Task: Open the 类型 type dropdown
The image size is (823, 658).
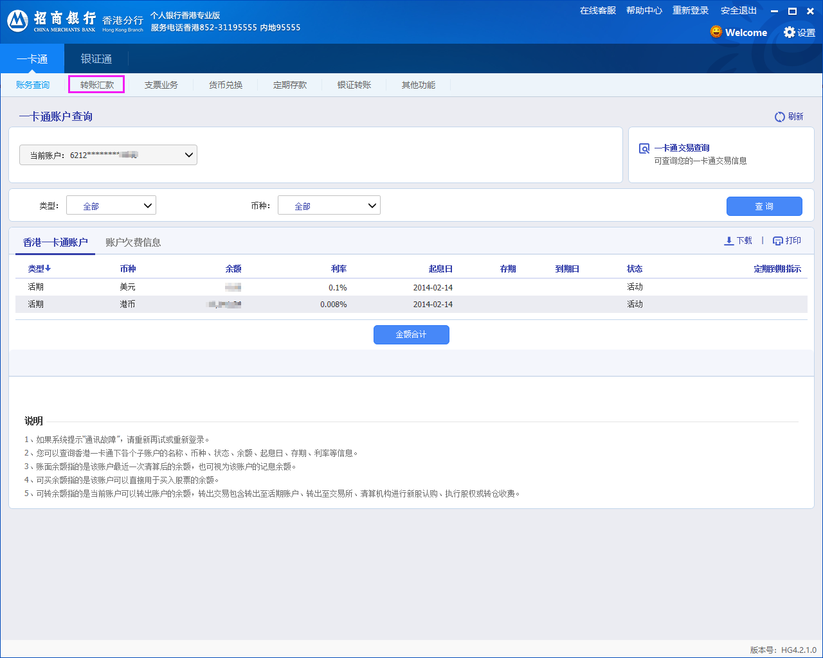Action: [111, 206]
